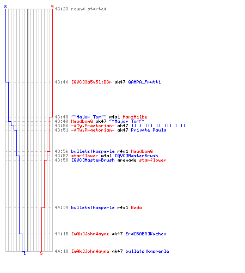Screen dimensions: 245x273
Task: Click victim name QAMPA_Frutti
Action: point(144,82)
